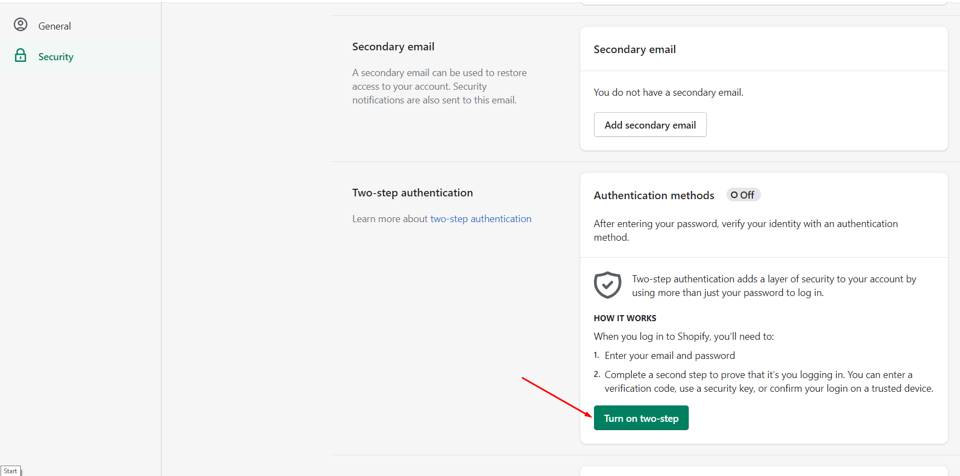
Task: Open the two-step authentication link
Action: [481, 219]
